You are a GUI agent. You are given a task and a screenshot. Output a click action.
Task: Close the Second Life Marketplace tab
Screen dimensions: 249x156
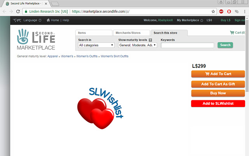click(x=46, y=4)
